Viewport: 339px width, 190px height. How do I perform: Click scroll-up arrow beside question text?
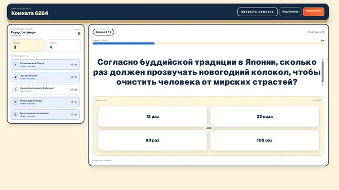[x=323, y=59]
